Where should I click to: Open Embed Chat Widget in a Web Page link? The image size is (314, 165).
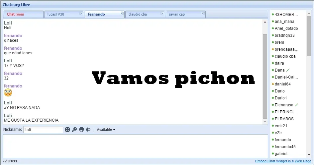[x=283, y=161]
